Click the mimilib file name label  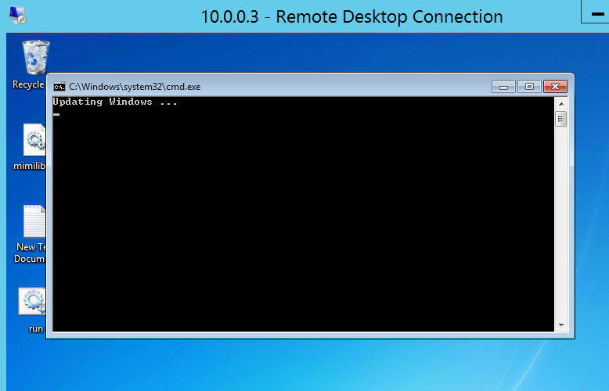tap(30, 166)
